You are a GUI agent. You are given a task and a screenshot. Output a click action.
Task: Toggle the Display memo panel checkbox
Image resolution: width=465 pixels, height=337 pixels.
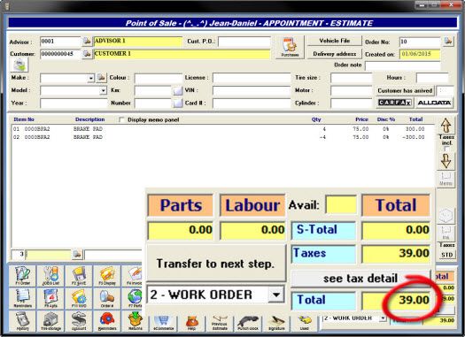(x=121, y=119)
